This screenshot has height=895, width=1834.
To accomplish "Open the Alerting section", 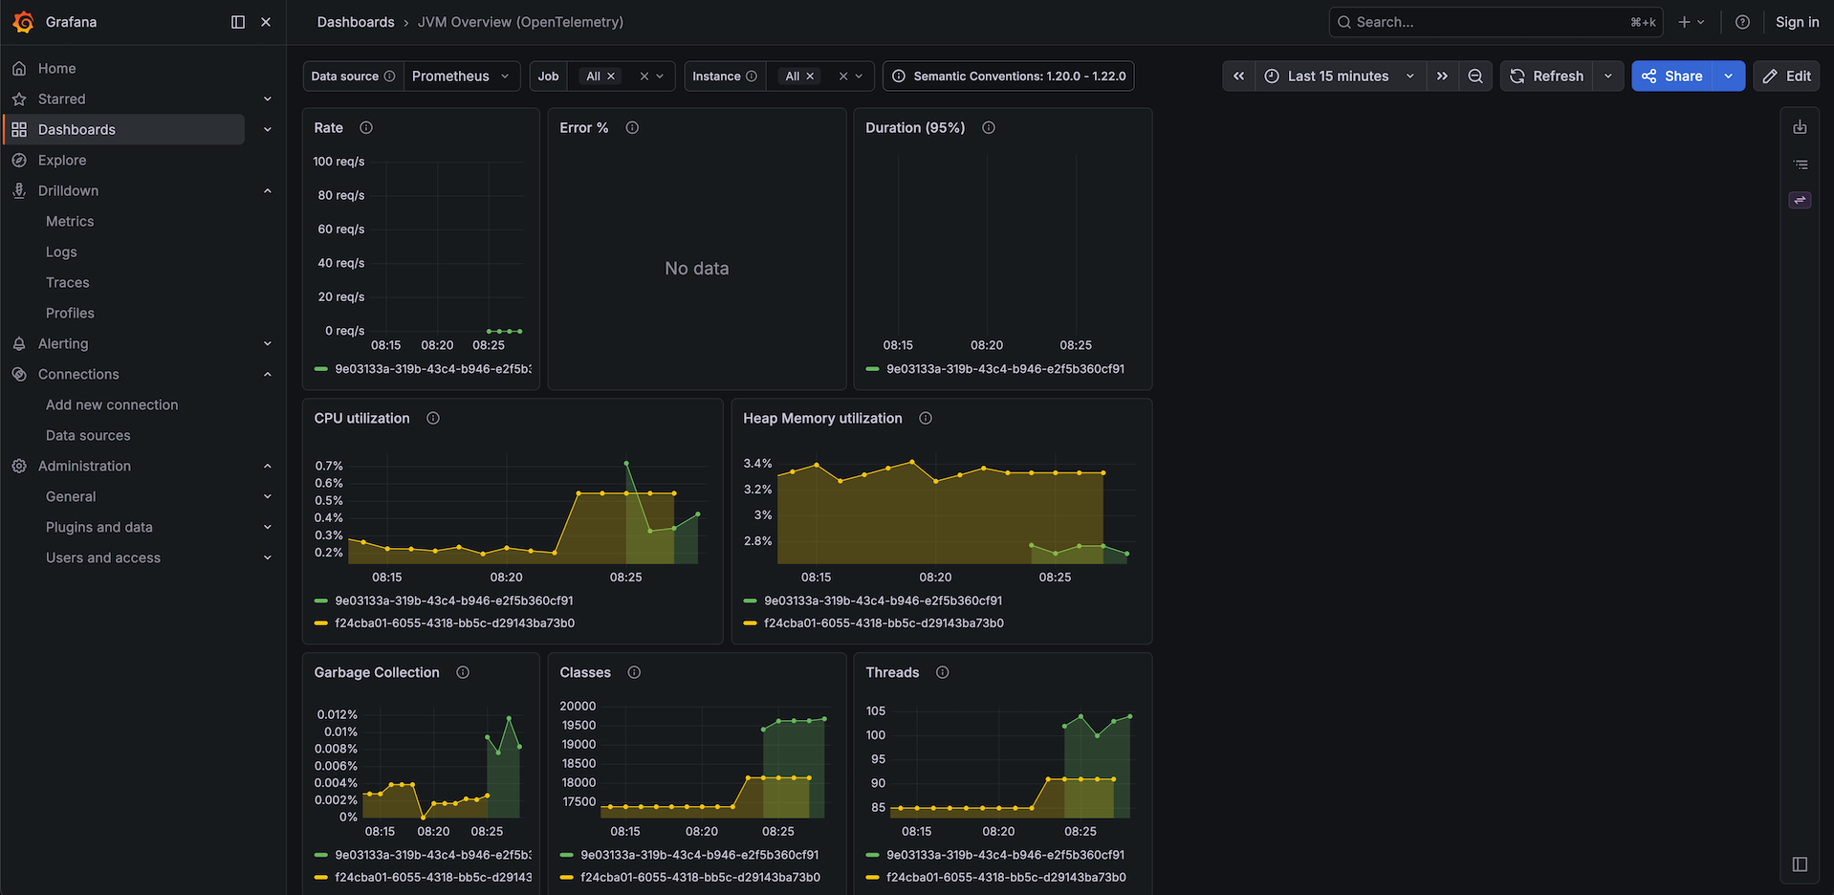I will click(x=63, y=343).
